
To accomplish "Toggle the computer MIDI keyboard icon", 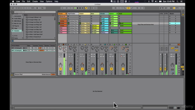I will pos(163,8).
